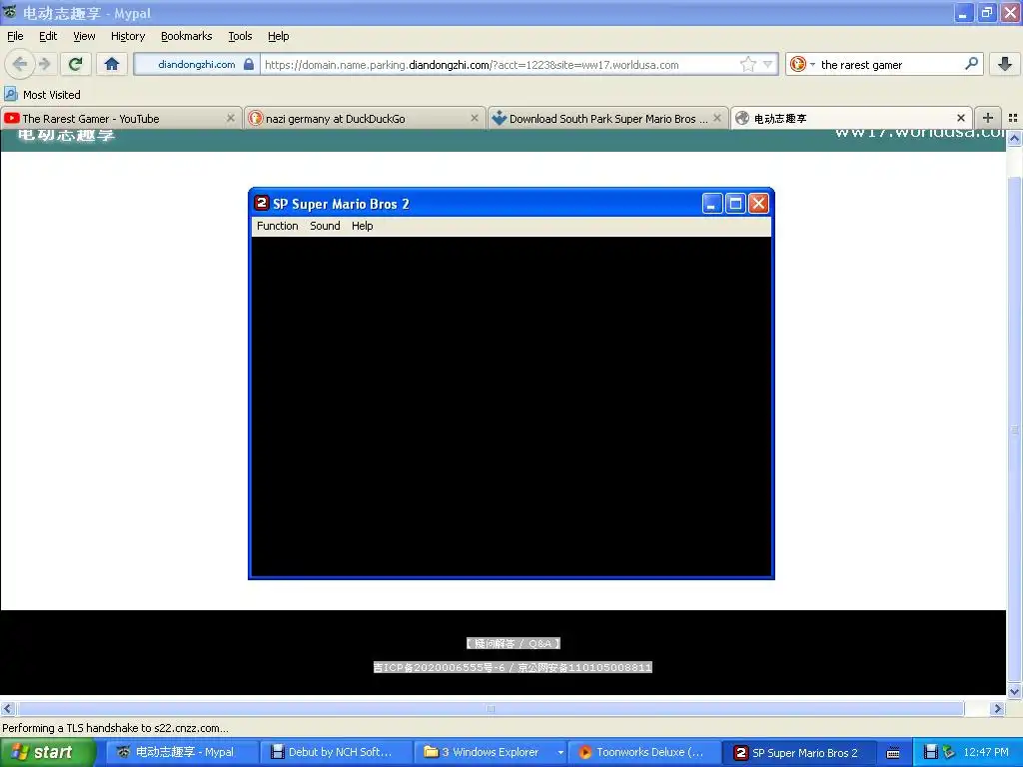Click the Forward navigation arrow
The width and height of the screenshot is (1023, 767).
[x=44, y=64]
